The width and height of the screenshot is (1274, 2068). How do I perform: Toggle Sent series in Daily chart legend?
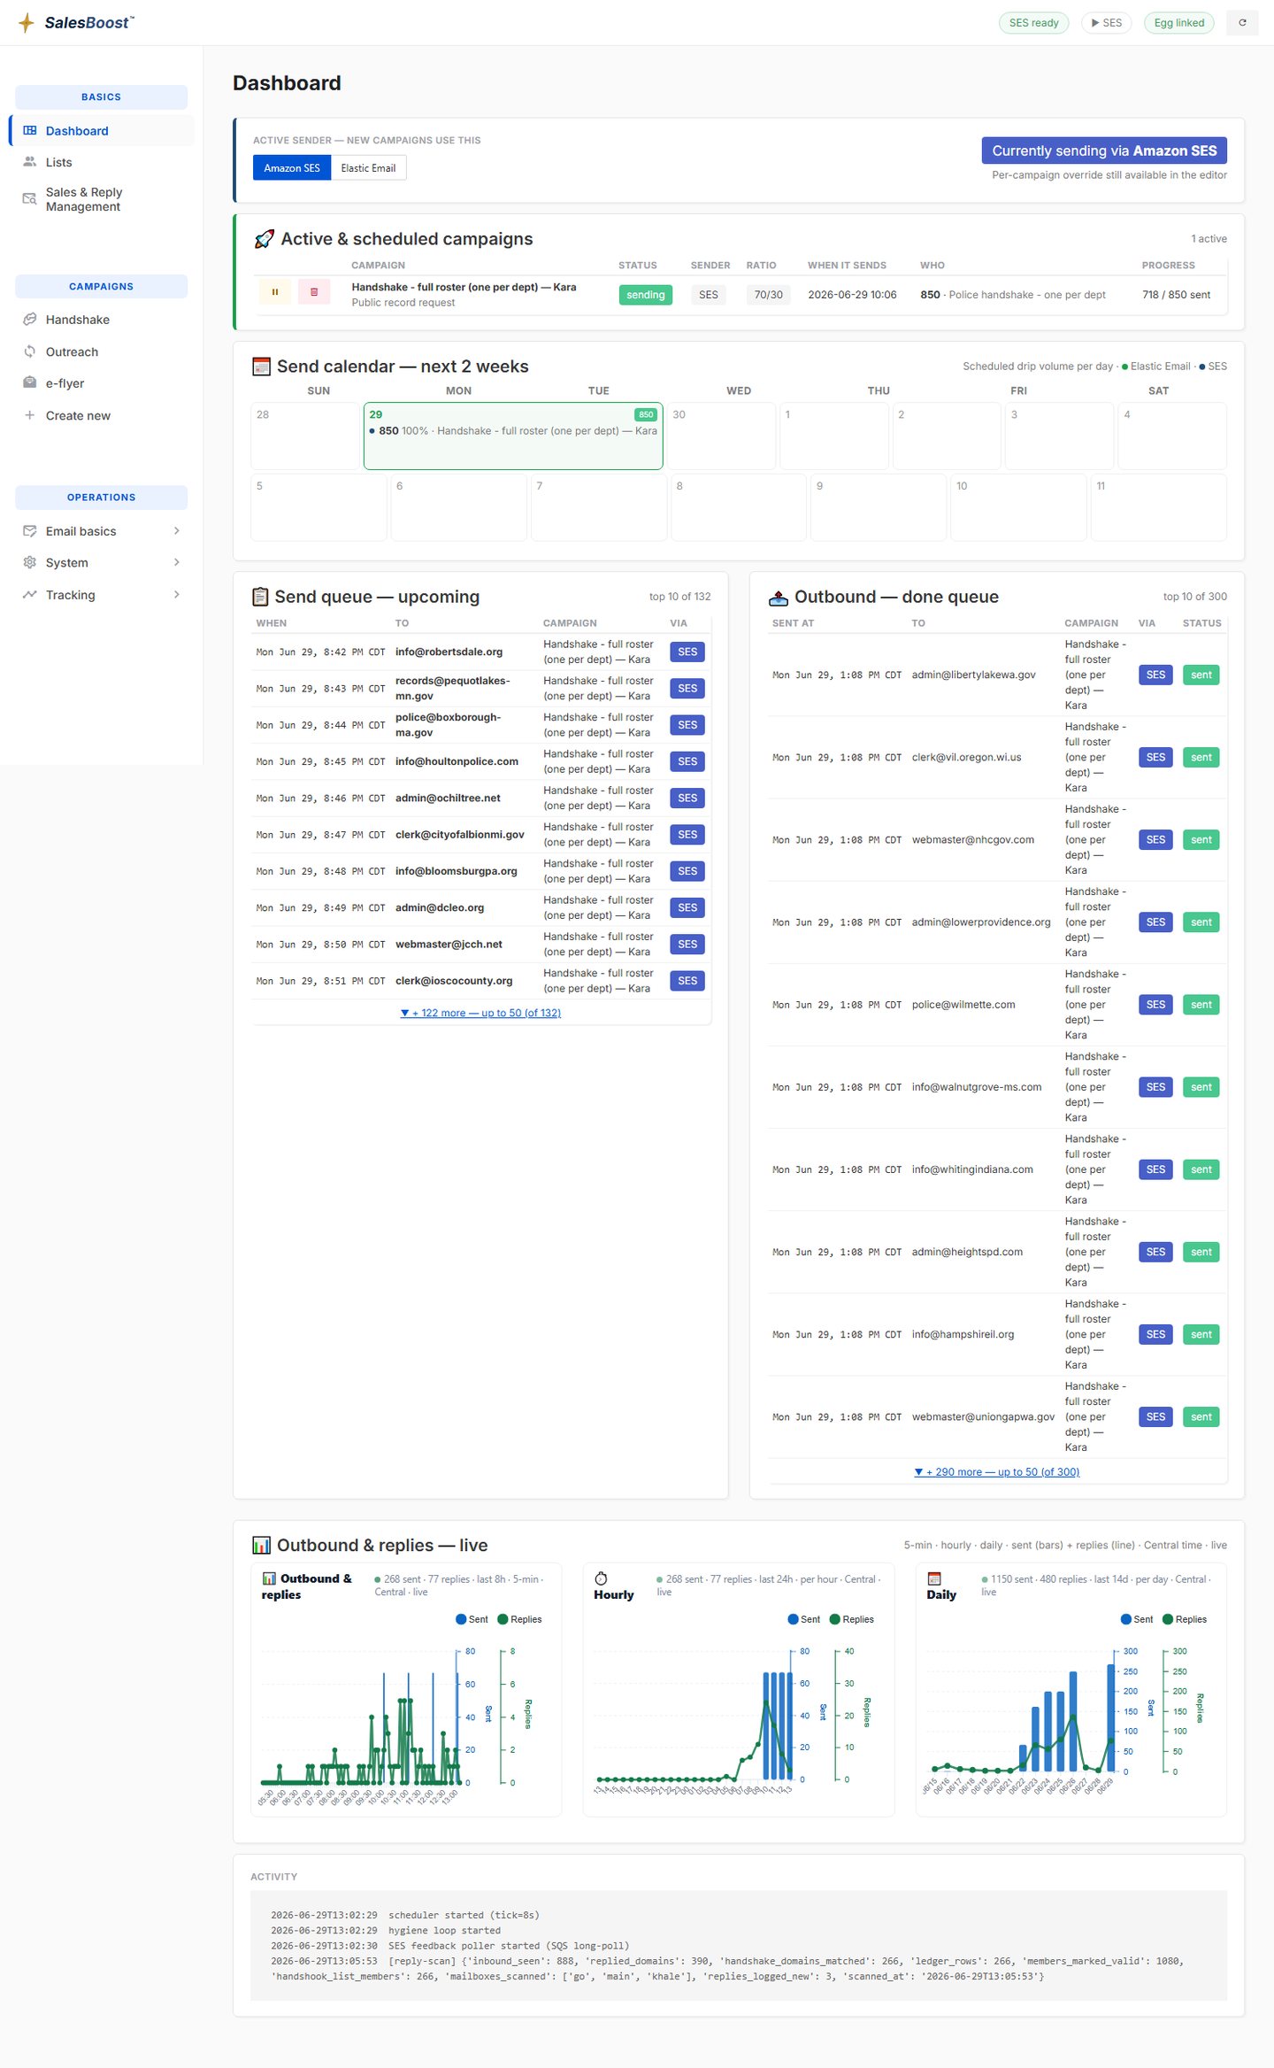click(x=1137, y=1619)
